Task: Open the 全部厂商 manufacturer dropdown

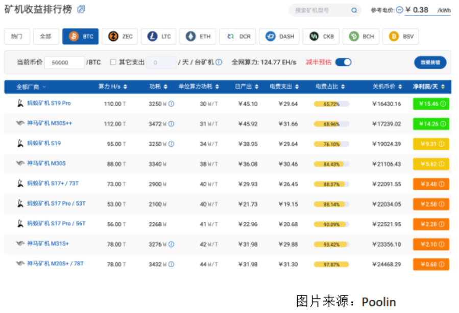Action: 31,87
